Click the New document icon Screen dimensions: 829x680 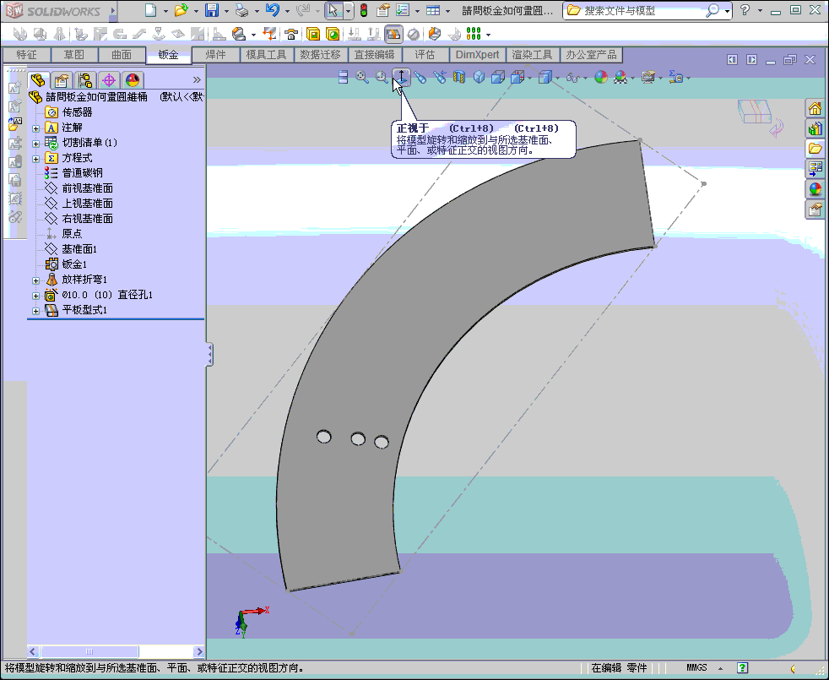click(x=150, y=10)
